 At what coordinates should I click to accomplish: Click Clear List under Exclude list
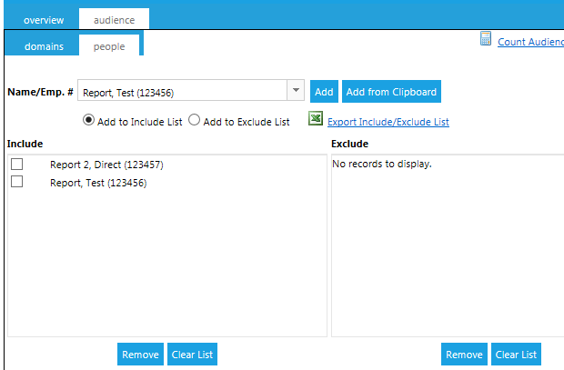(x=516, y=355)
